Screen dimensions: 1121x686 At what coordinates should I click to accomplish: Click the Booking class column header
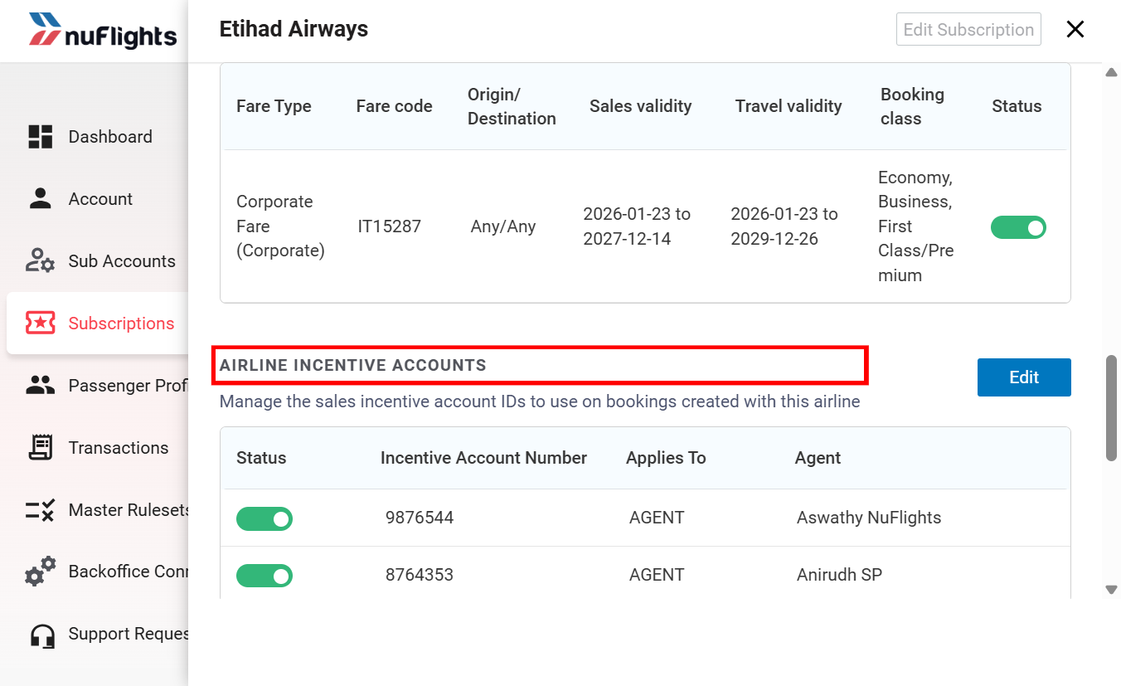(x=912, y=106)
